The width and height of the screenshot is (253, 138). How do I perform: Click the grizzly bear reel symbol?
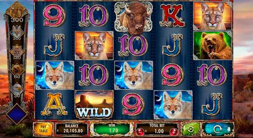click(x=213, y=46)
